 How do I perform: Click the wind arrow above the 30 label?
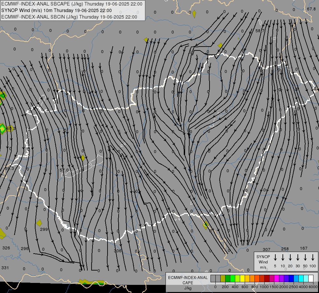(297, 258)
